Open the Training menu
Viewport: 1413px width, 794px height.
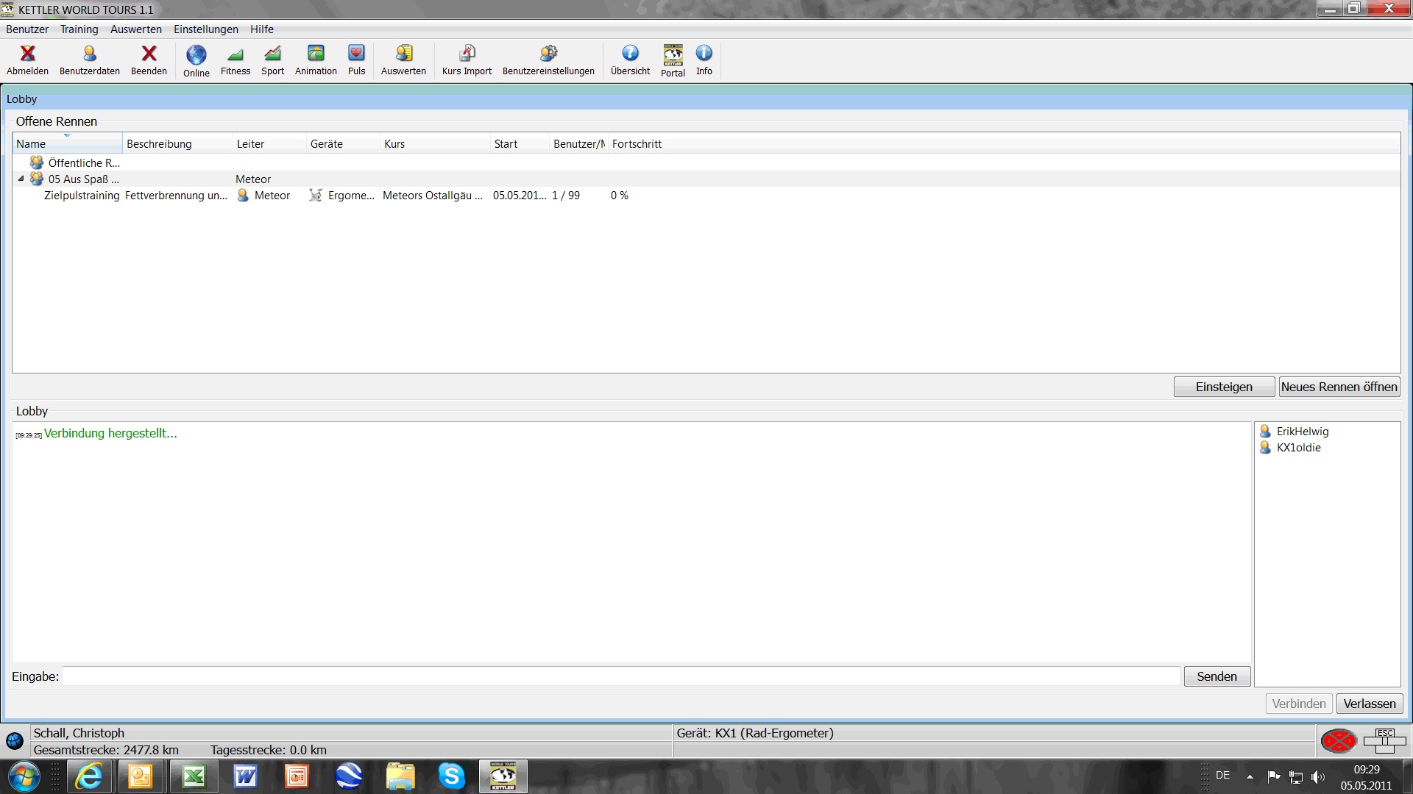click(x=79, y=29)
